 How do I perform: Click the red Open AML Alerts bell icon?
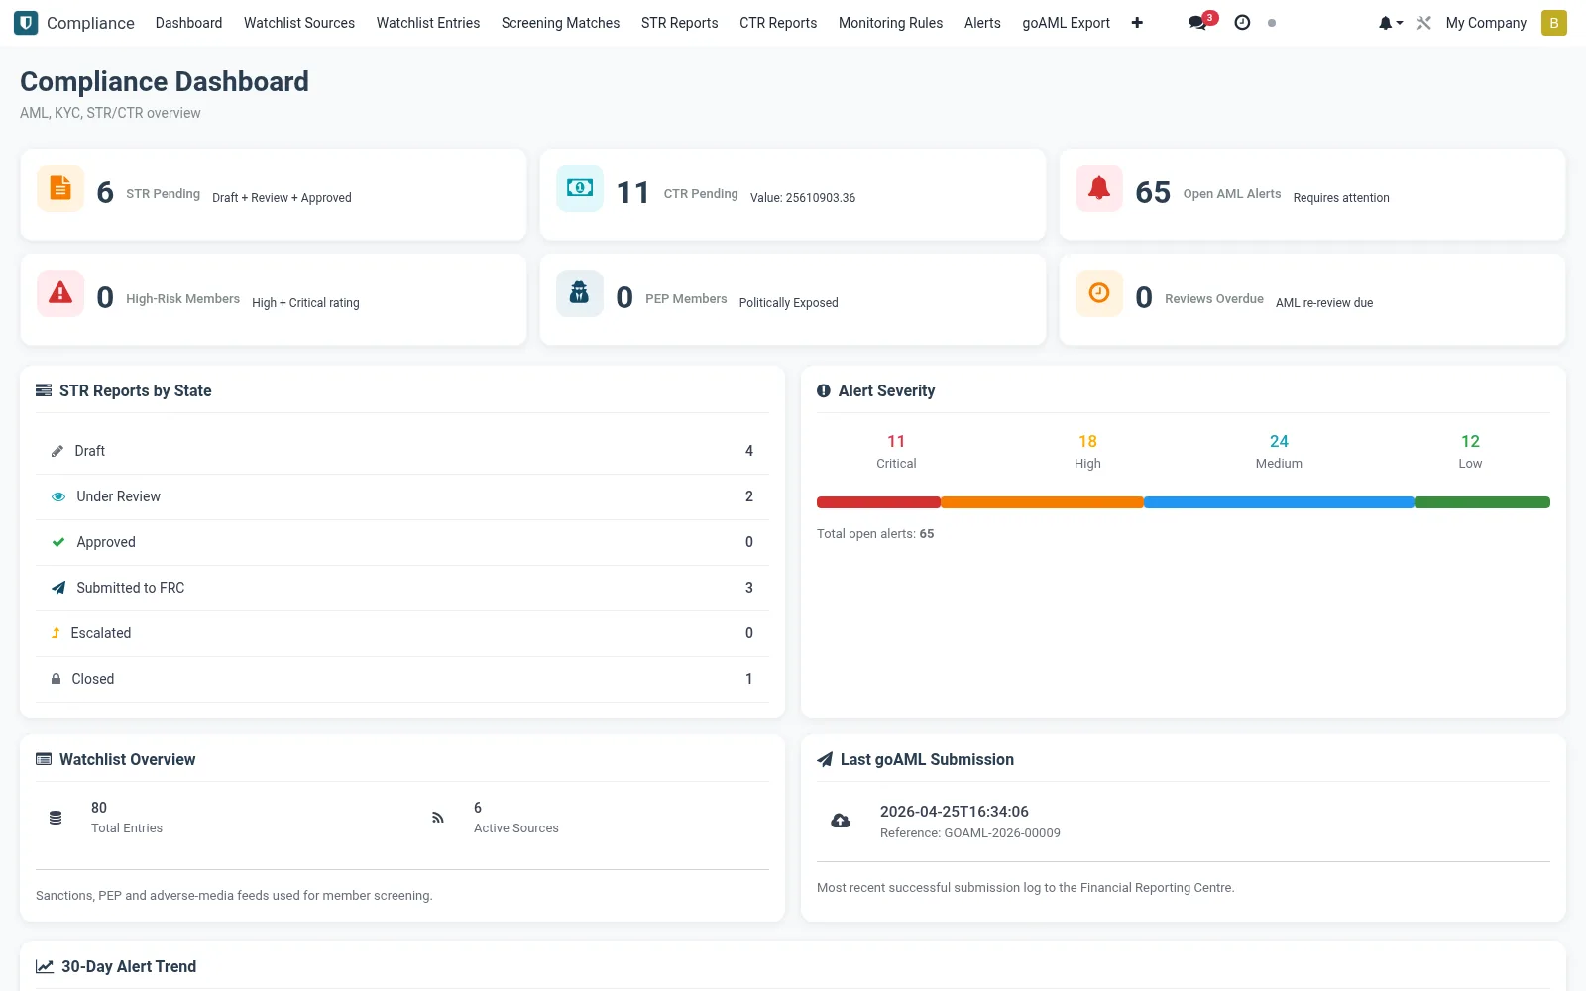pos(1099,188)
